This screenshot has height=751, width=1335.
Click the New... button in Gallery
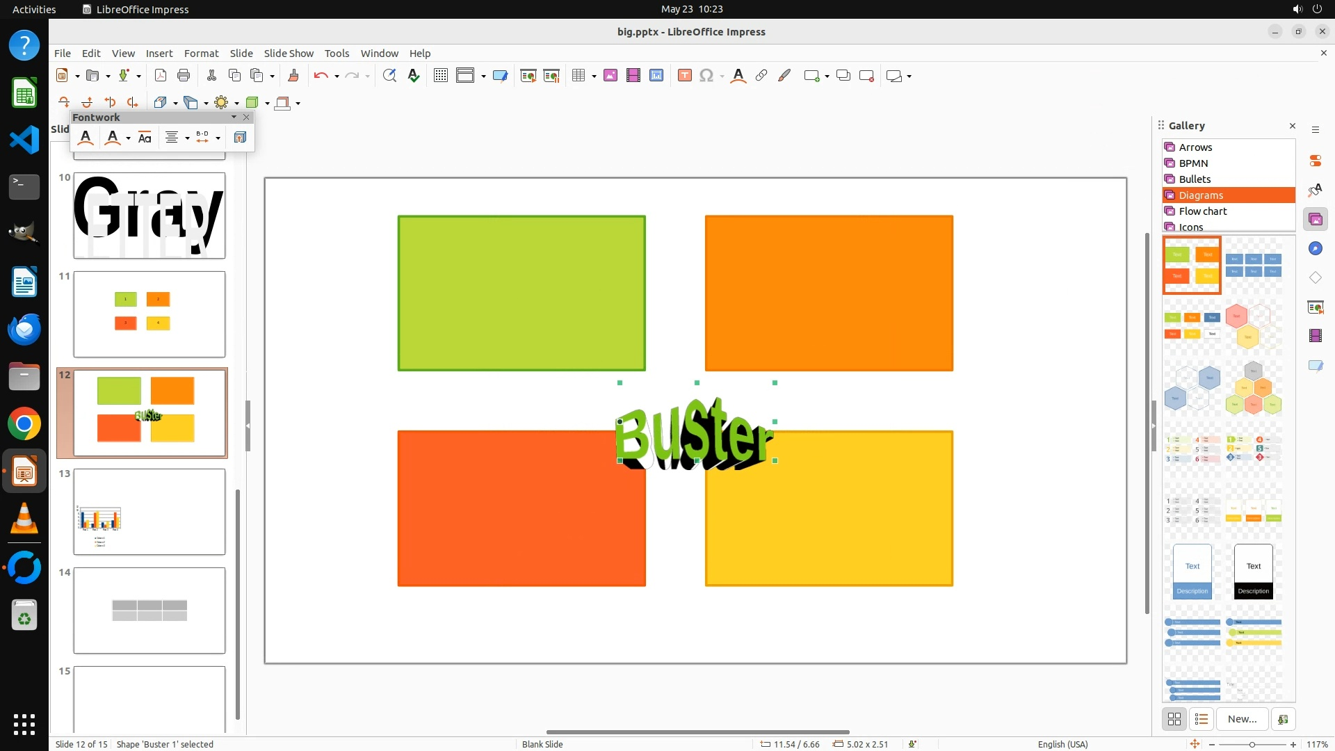click(1242, 719)
